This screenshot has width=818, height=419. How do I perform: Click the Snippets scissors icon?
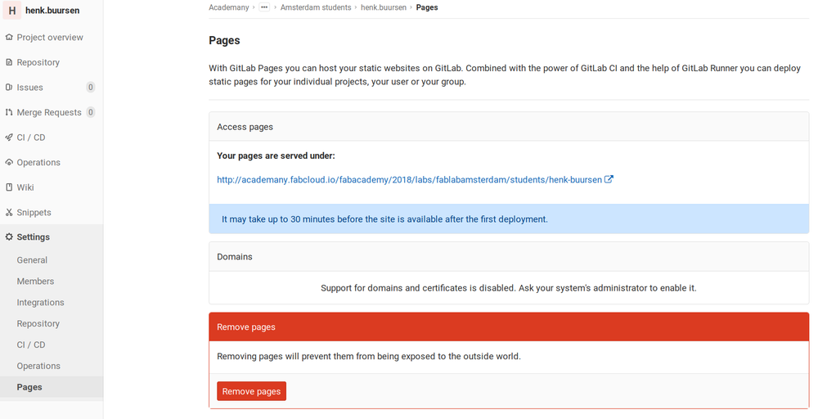(x=9, y=213)
